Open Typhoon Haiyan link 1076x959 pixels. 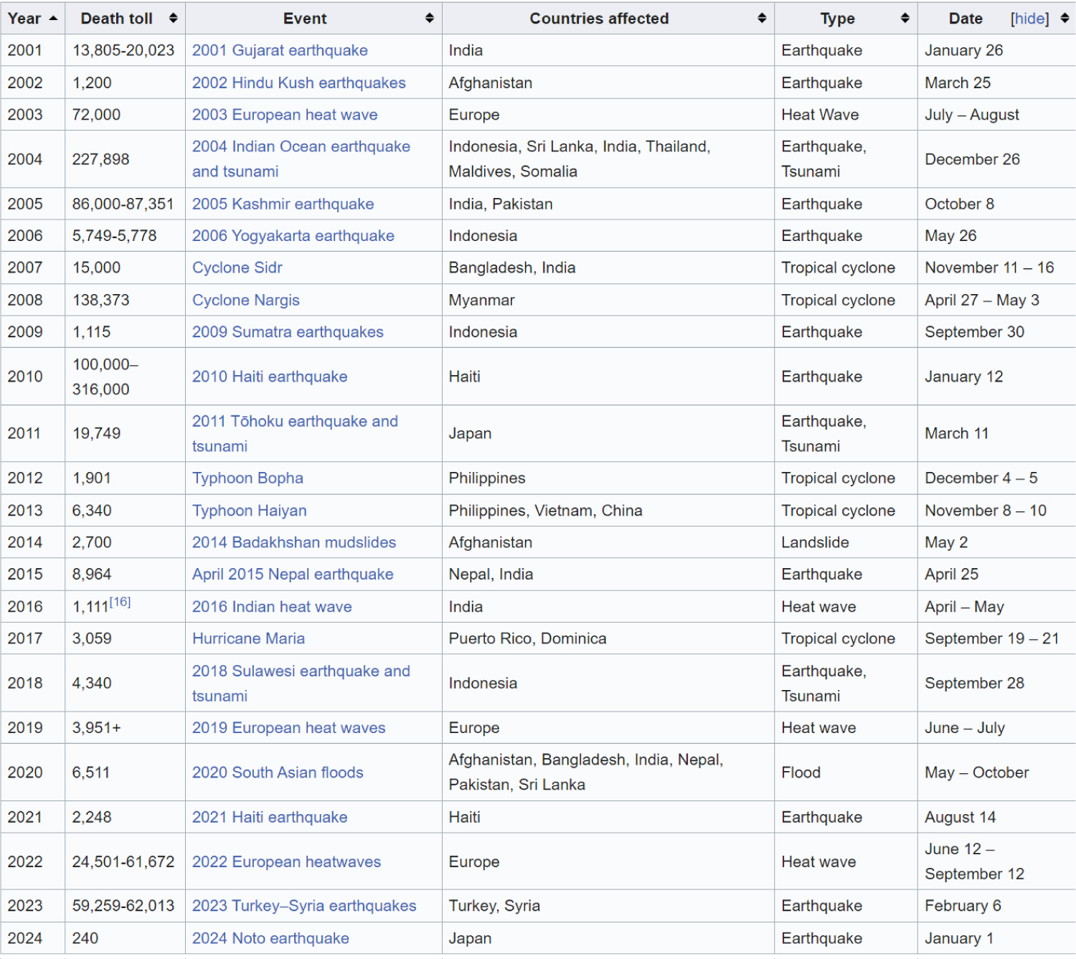pyautogui.click(x=250, y=511)
